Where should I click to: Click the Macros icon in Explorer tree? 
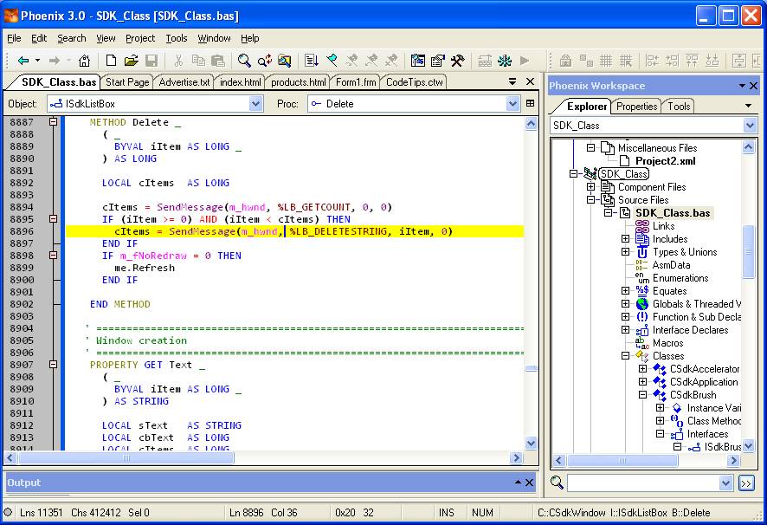(x=641, y=343)
